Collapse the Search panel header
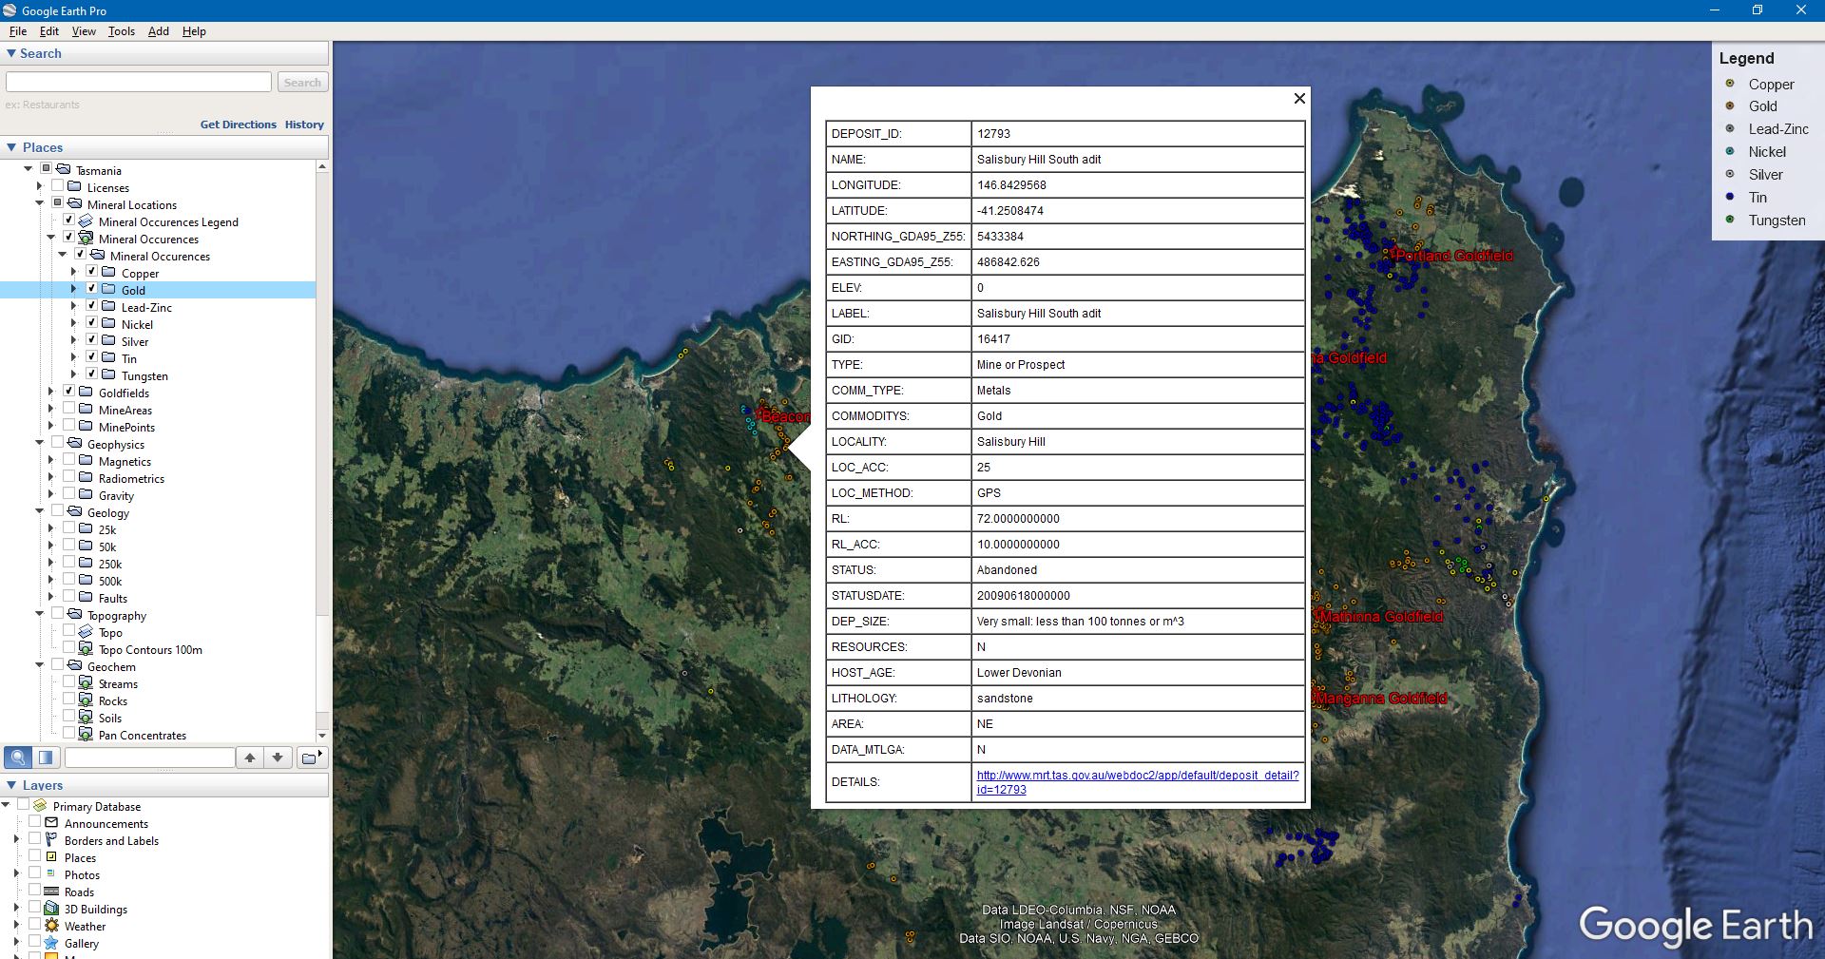This screenshot has width=1825, height=959. pos(12,53)
